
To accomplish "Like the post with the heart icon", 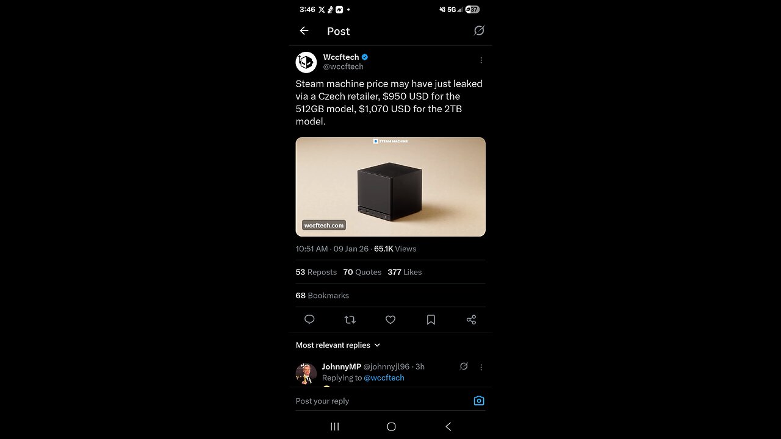I will tap(390, 319).
